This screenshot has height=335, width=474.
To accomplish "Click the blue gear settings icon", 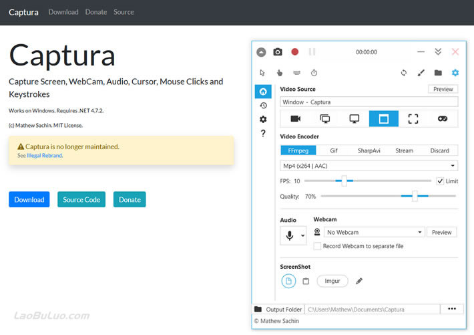I will click(x=455, y=73).
